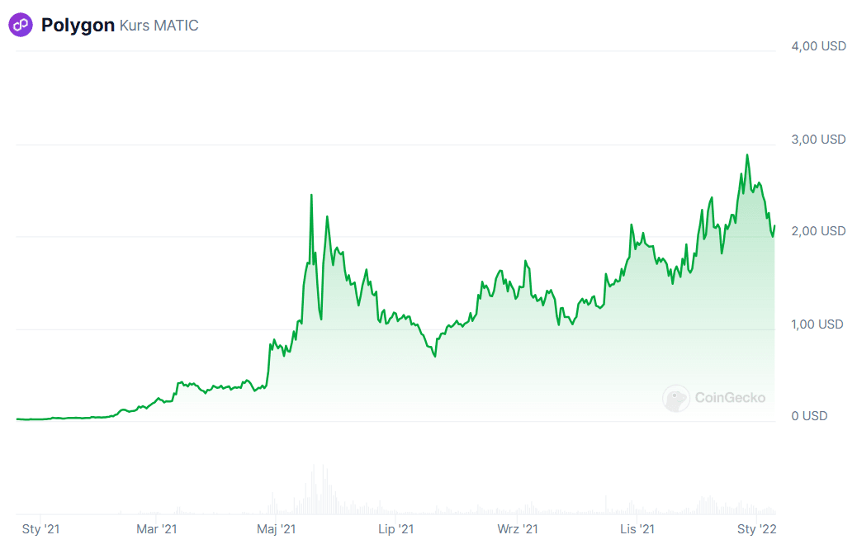
Task: Click the Lis '21 date label
Action: click(x=637, y=529)
